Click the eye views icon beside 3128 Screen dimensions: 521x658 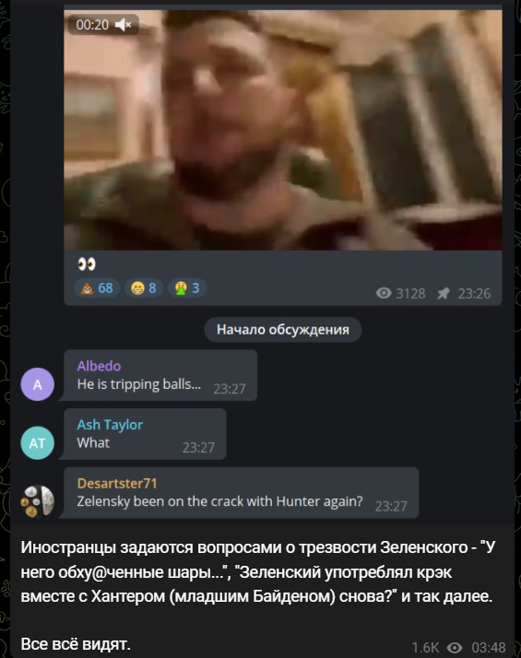(384, 293)
